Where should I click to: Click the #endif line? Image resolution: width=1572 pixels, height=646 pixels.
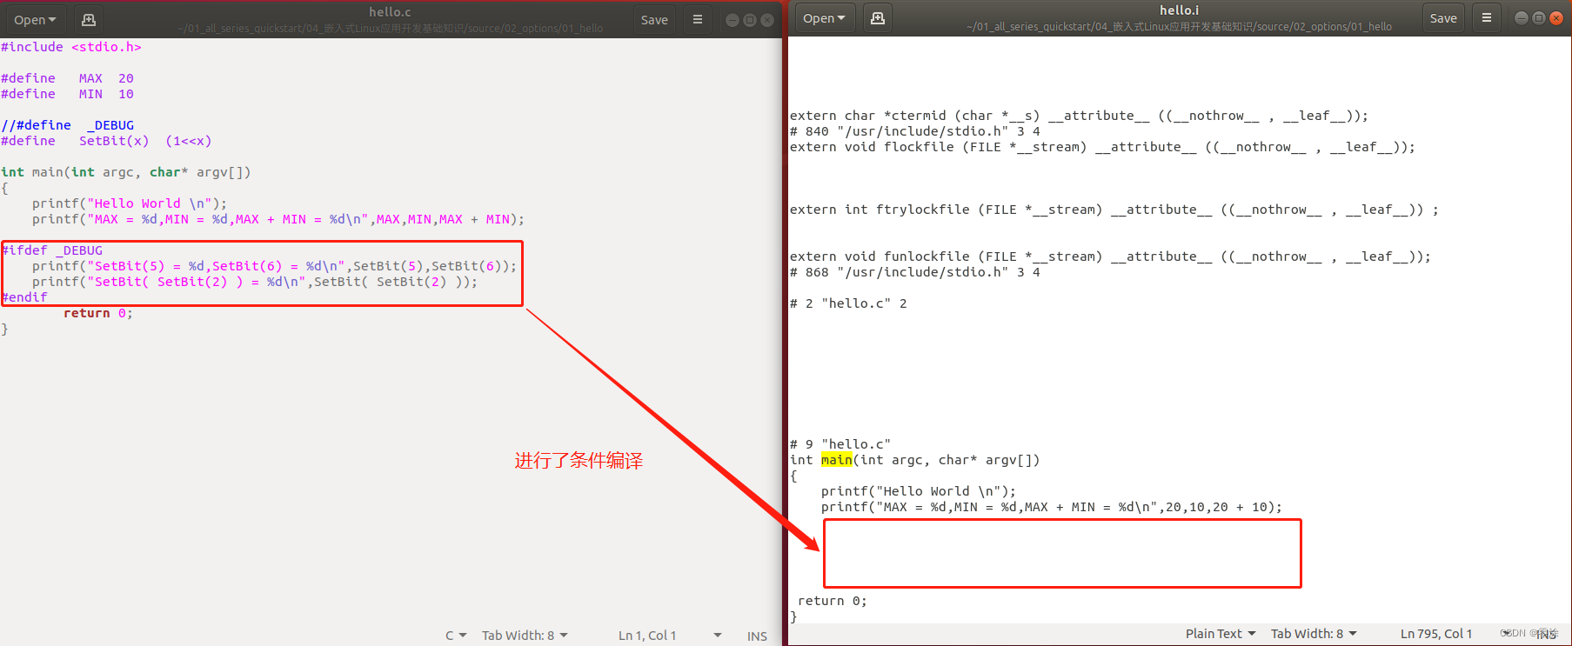tap(24, 297)
